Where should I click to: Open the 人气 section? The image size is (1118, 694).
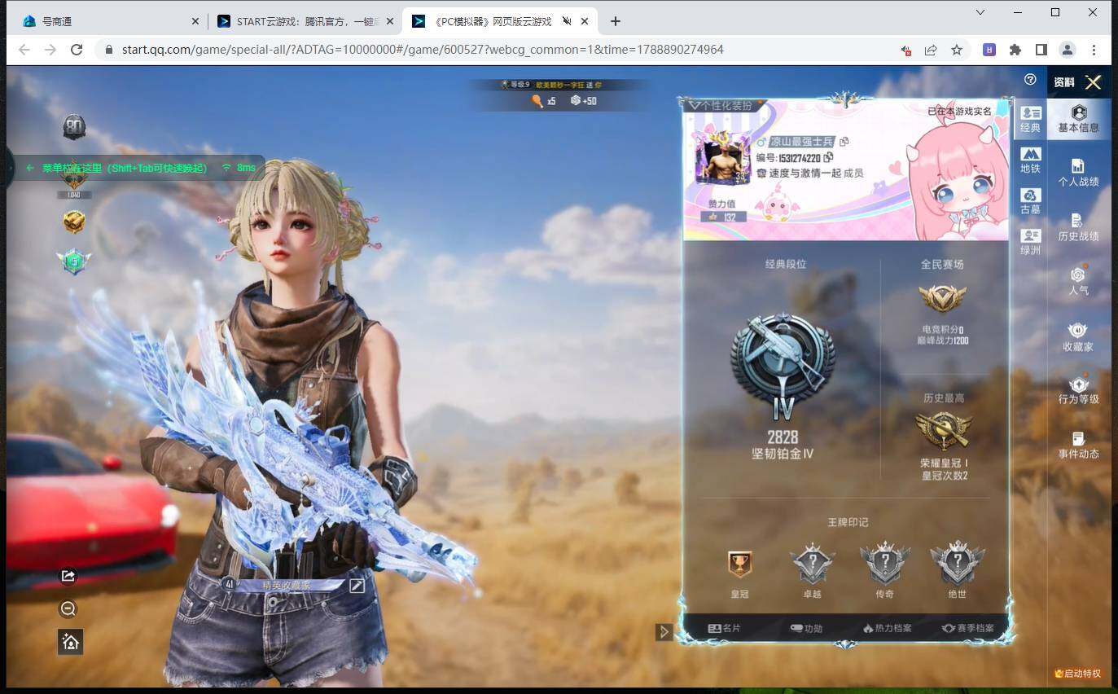pyautogui.click(x=1079, y=282)
